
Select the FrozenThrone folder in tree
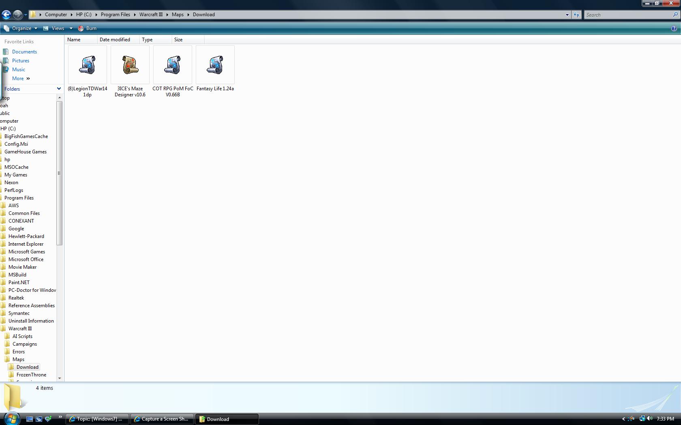coord(31,375)
